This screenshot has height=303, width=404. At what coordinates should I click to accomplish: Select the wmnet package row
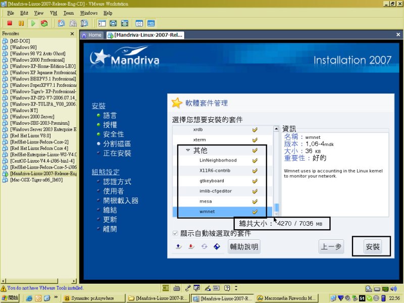222,212
